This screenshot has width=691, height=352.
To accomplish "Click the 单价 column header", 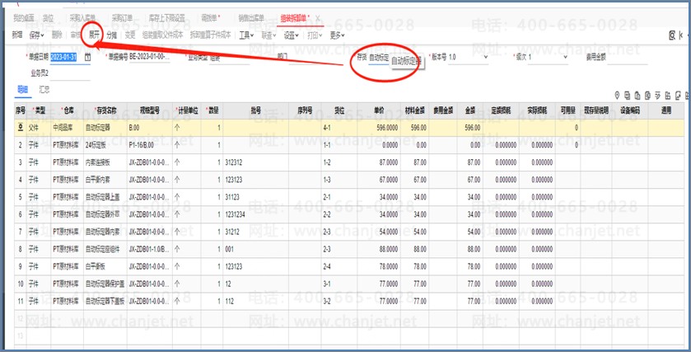I will click(379, 110).
